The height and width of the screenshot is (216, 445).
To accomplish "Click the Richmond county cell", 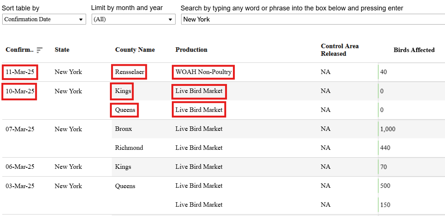I will (x=129, y=148).
